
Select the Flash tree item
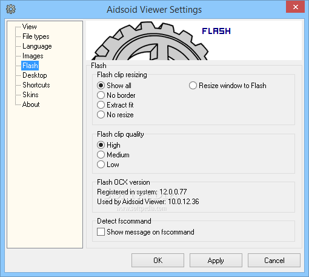pos(30,66)
